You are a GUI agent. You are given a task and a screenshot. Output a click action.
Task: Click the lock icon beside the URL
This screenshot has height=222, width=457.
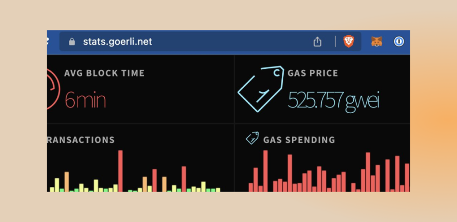tap(72, 42)
